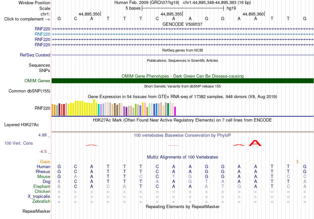Click the dark green OMIM Genes bar
This screenshot has height=219, width=314.
point(182,81)
